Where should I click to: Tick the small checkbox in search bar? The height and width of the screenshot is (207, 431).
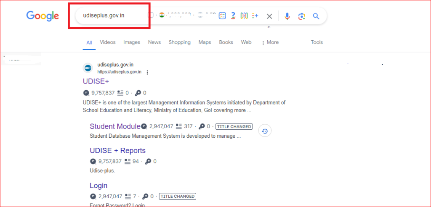[151, 15]
